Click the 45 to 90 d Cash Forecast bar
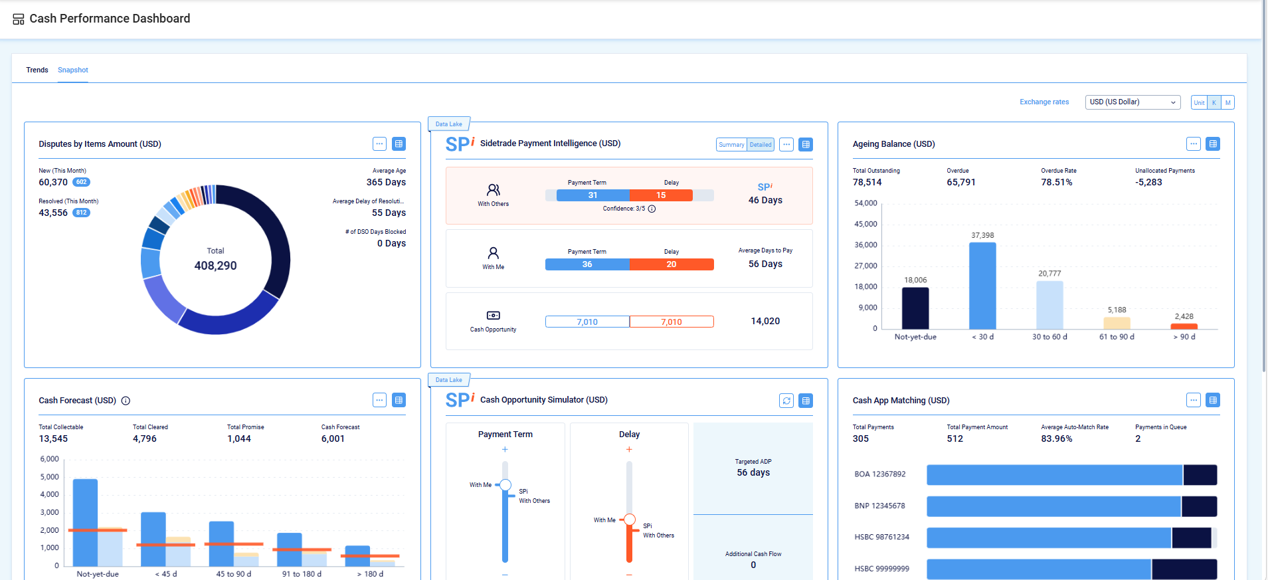Screen dimensions: 1268x580 coord(221,543)
